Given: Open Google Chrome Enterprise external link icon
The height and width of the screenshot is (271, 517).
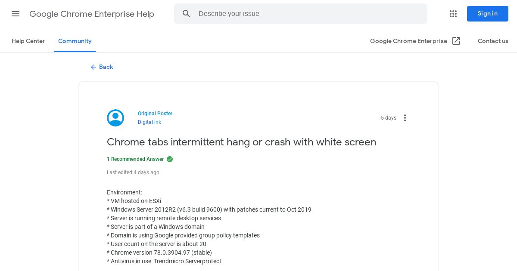Looking at the screenshot, I should pos(456,41).
